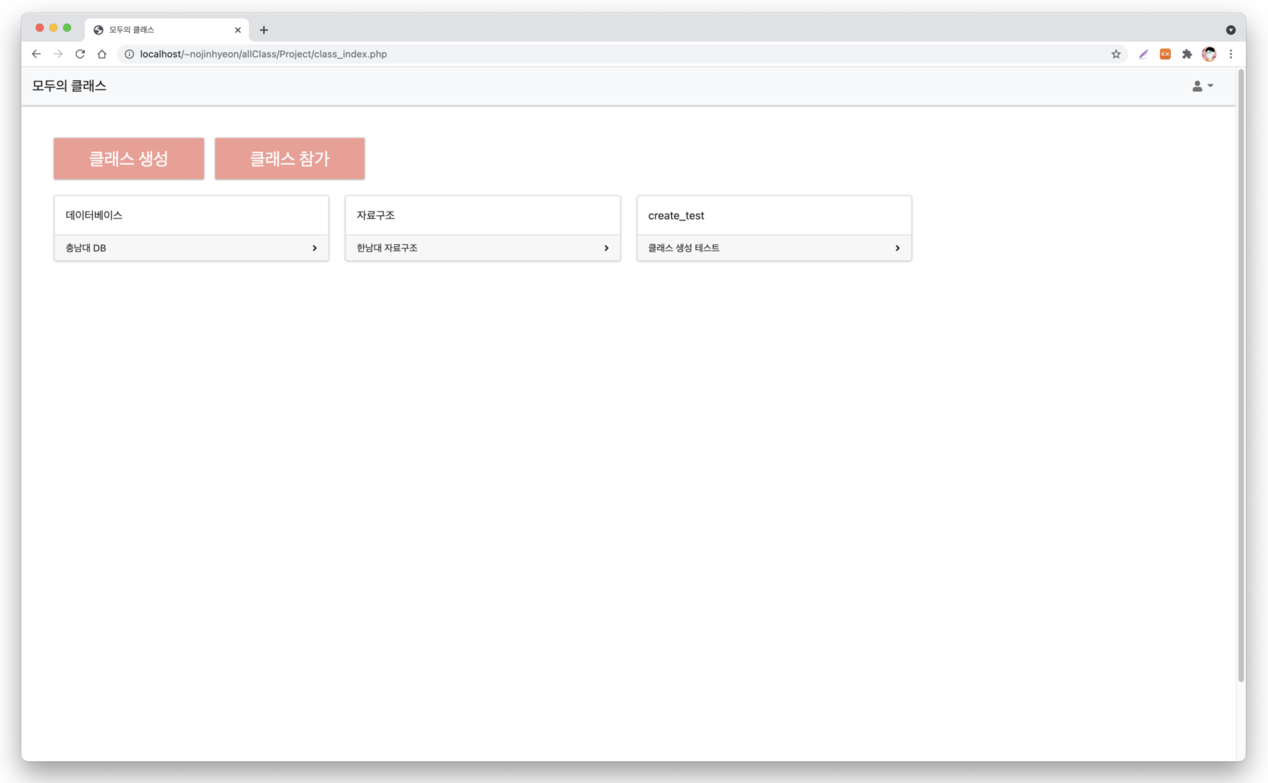Click the 클래스 생성 button
This screenshot has height=783, width=1268.
click(129, 159)
